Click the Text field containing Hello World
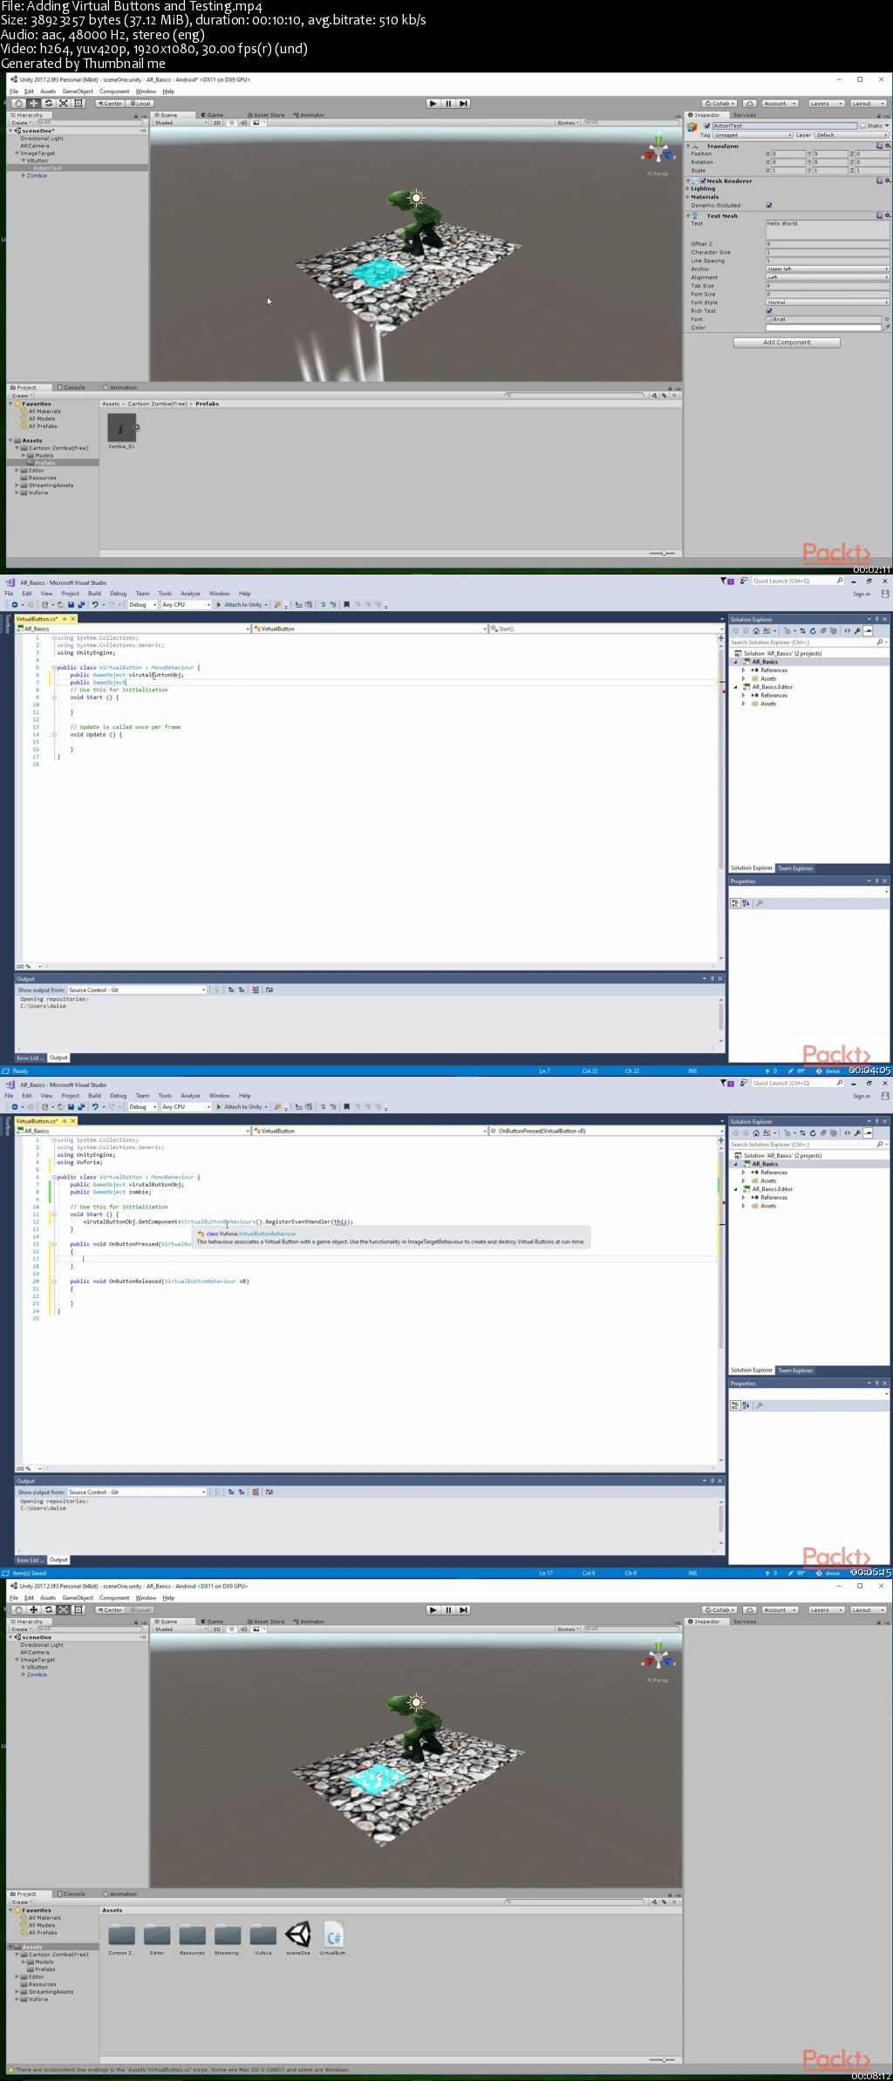This screenshot has width=893, height=2081. 827,230
